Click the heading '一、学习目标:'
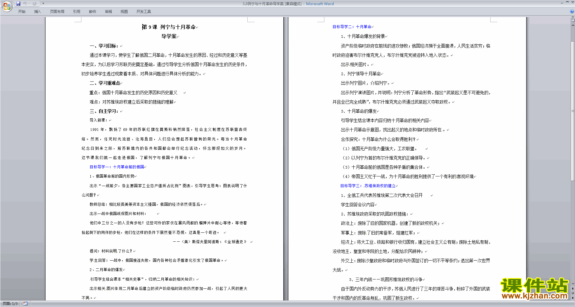The width and height of the screenshot is (575, 307). (x=104, y=46)
